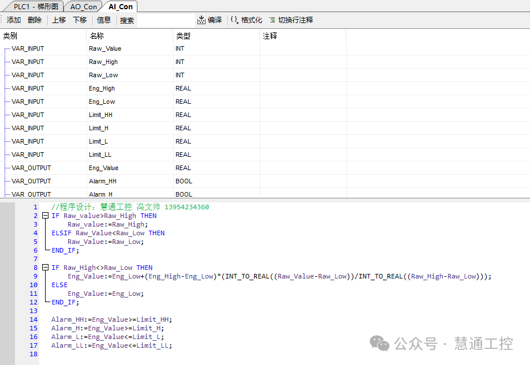The height and width of the screenshot is (365, 530).
Task: Select the Alarm_HH name cell
Action: pos(130,181)
